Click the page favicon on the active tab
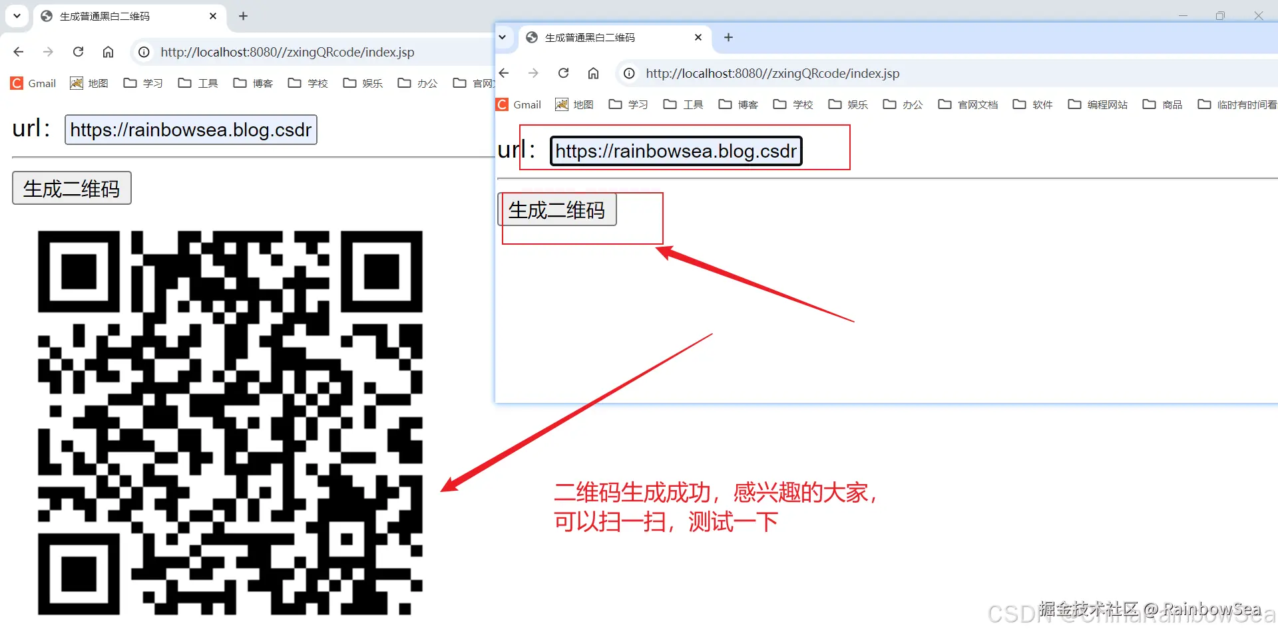The width and height of the screenshot is (1278, 635). tap(531, 37)
